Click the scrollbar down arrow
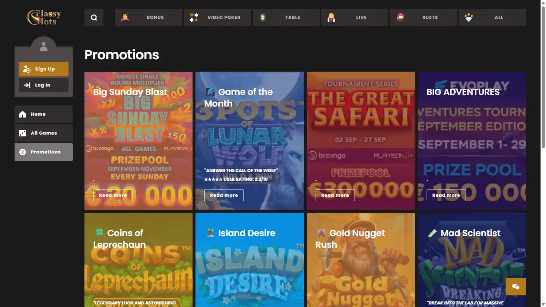 pyautogui.click(x=543, y=304)
